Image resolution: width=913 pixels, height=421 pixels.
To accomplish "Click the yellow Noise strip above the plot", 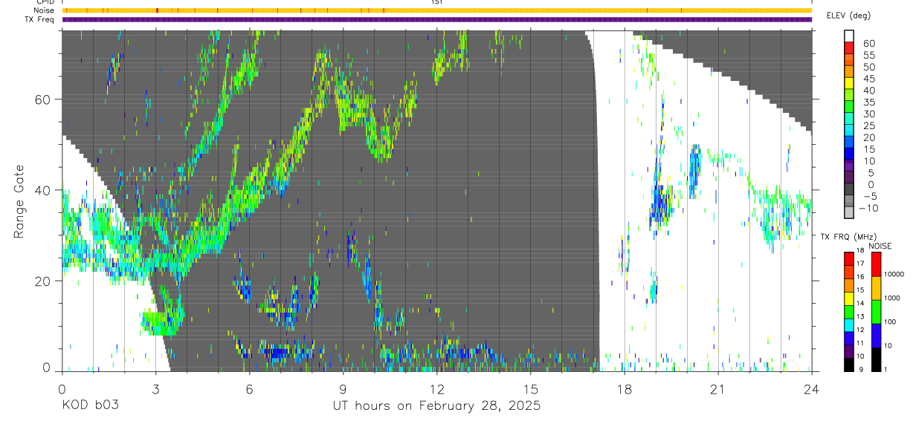I will [x=436, y=10].
